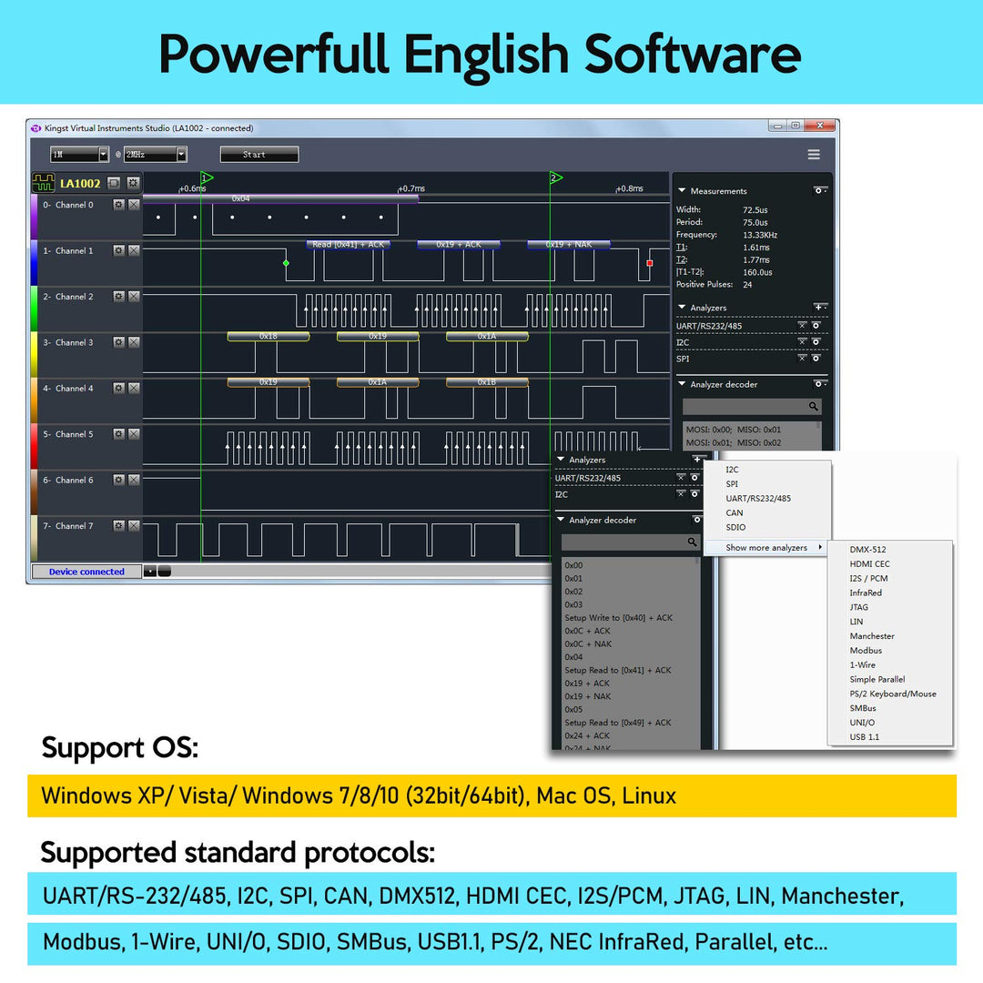Image resolution: width=983 pixels, height=983 pixels.
Task: Open the hamburger menu at top right
Action: [814, 155]
